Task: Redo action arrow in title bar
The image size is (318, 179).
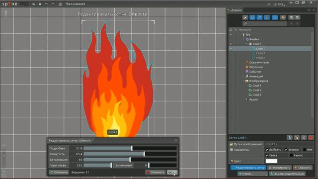Action: point(53,4)
